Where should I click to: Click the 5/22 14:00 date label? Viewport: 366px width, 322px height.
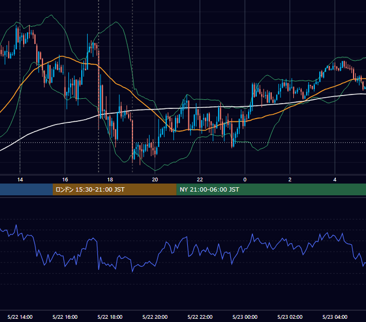coord(20,317)
